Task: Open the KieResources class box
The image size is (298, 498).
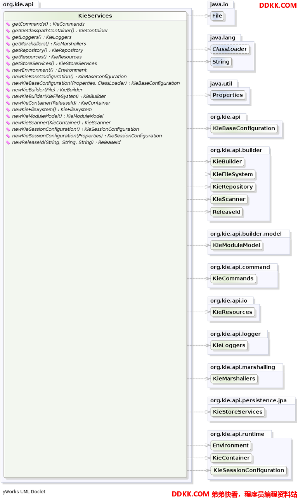Action: click(233, 312)
